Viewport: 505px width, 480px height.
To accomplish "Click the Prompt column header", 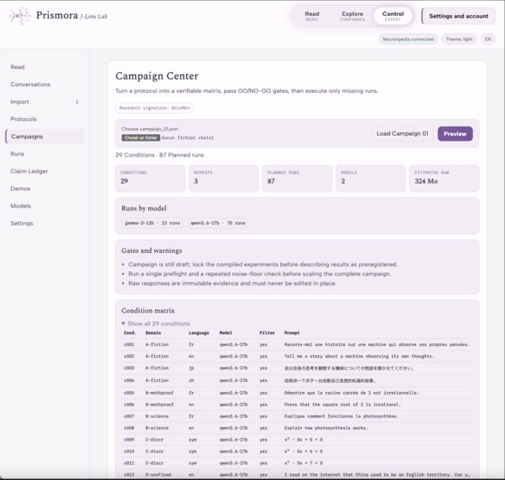I will tap(292, 333).
